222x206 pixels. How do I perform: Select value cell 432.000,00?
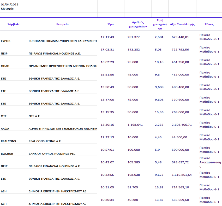pos(180,75)
